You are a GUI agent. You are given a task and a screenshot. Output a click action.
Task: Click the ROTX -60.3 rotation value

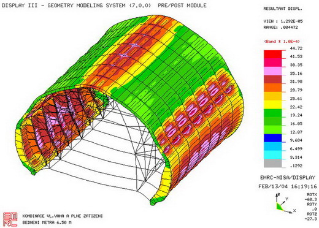311,197
